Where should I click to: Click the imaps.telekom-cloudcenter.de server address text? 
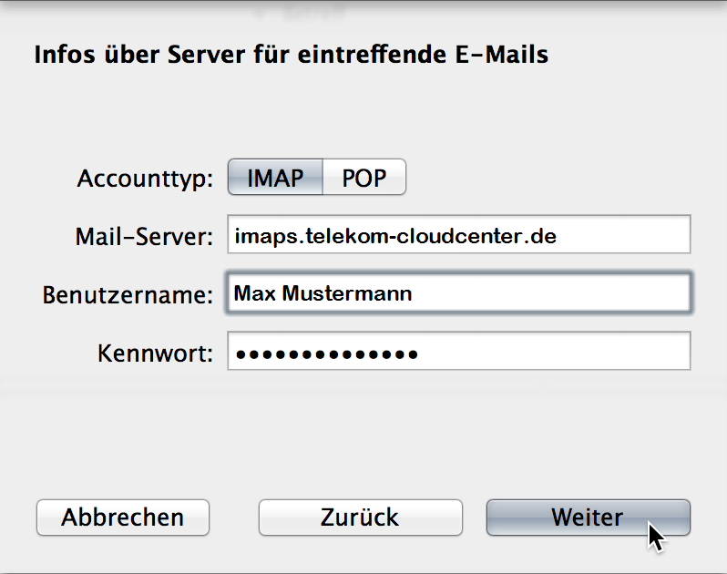(395, 237)
